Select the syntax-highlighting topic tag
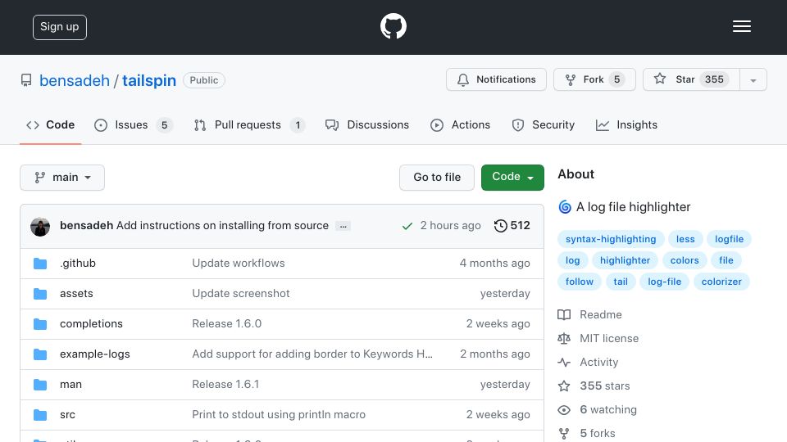787x442 pixels. 611,239
